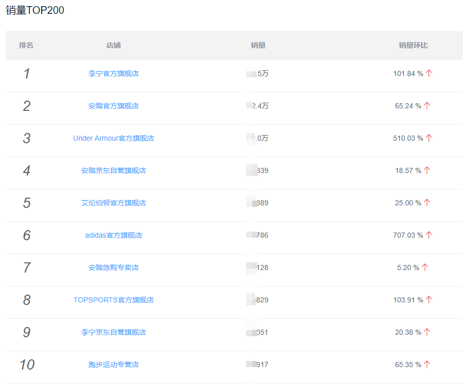Open TOPSPORTS官方旗舰店 link

point(114,300)
